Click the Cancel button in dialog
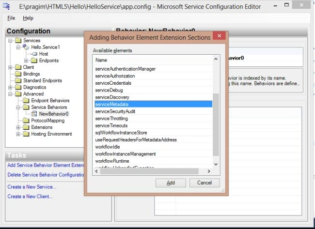The width and height of the screenshot is (315, 229). pyautogui.click(x=205, y=183)
